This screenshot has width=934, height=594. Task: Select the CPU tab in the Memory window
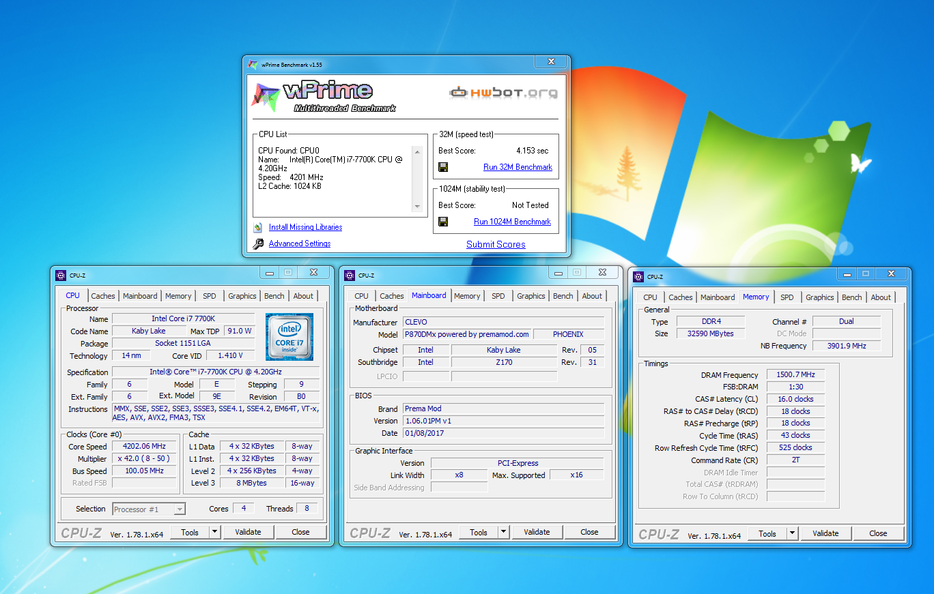tap(651, 297)
